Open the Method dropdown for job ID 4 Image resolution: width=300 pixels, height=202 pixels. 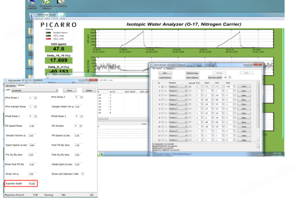click(x=178, y=100)
